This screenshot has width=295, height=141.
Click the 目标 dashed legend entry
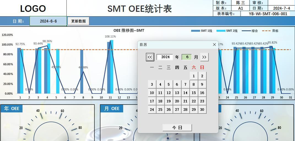[270, 31]
